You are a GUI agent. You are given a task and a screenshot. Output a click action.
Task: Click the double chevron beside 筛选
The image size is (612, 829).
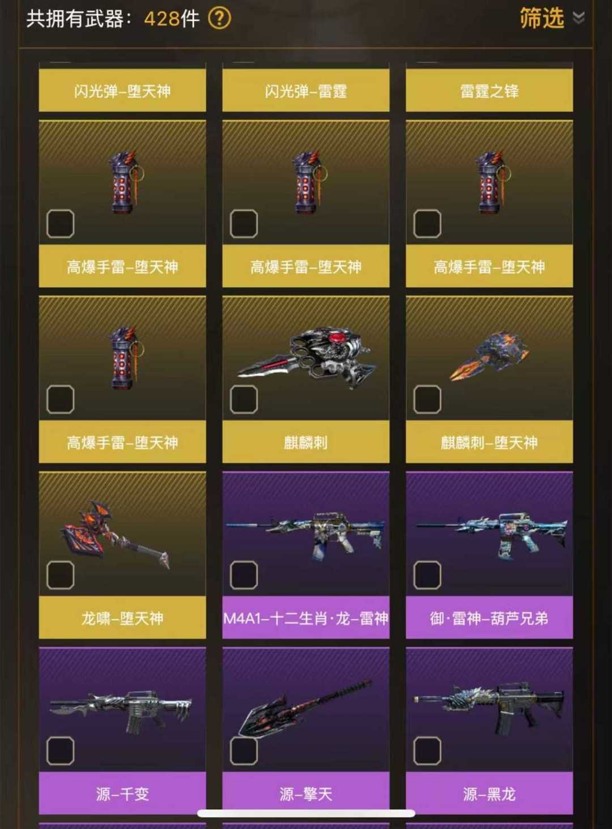579,18
